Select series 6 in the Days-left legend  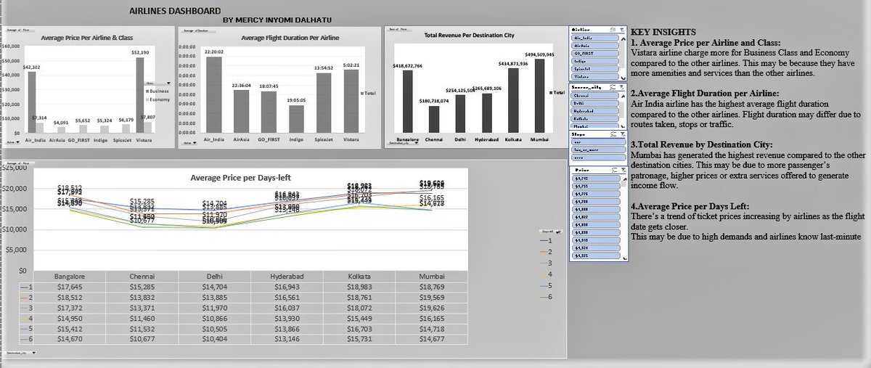(546, 297)
